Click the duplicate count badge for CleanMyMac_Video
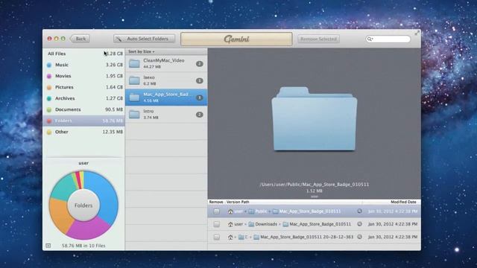Image resolution: width=477 pixels, height=268 pixels. 199,64
